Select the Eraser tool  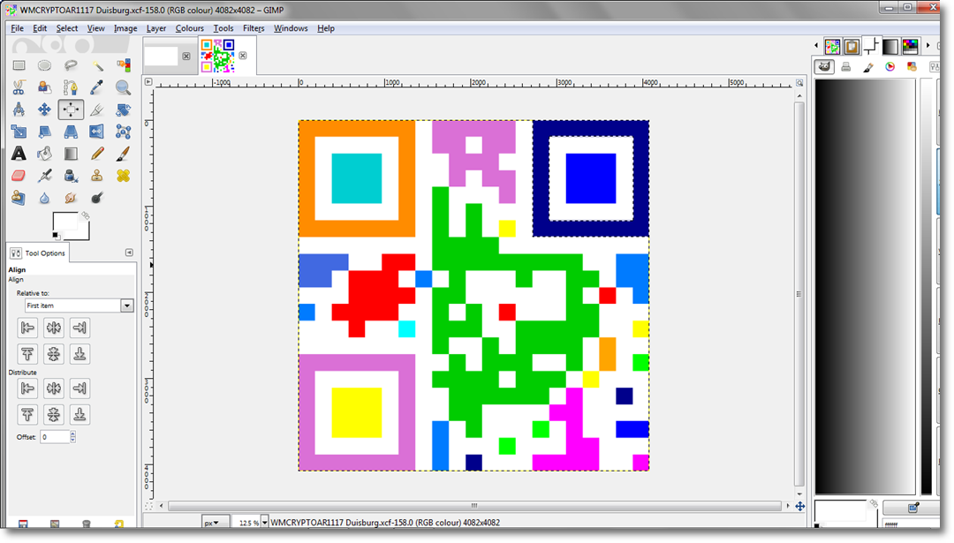[19, 176]
